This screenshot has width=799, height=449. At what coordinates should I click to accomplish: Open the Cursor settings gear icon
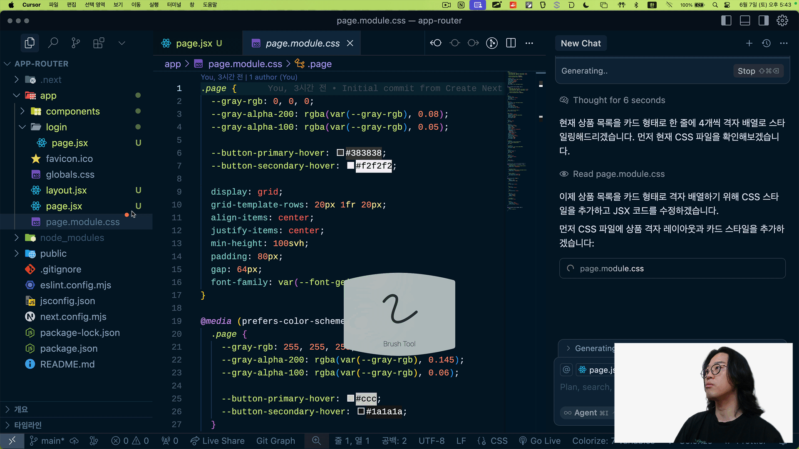click(782, 20)
